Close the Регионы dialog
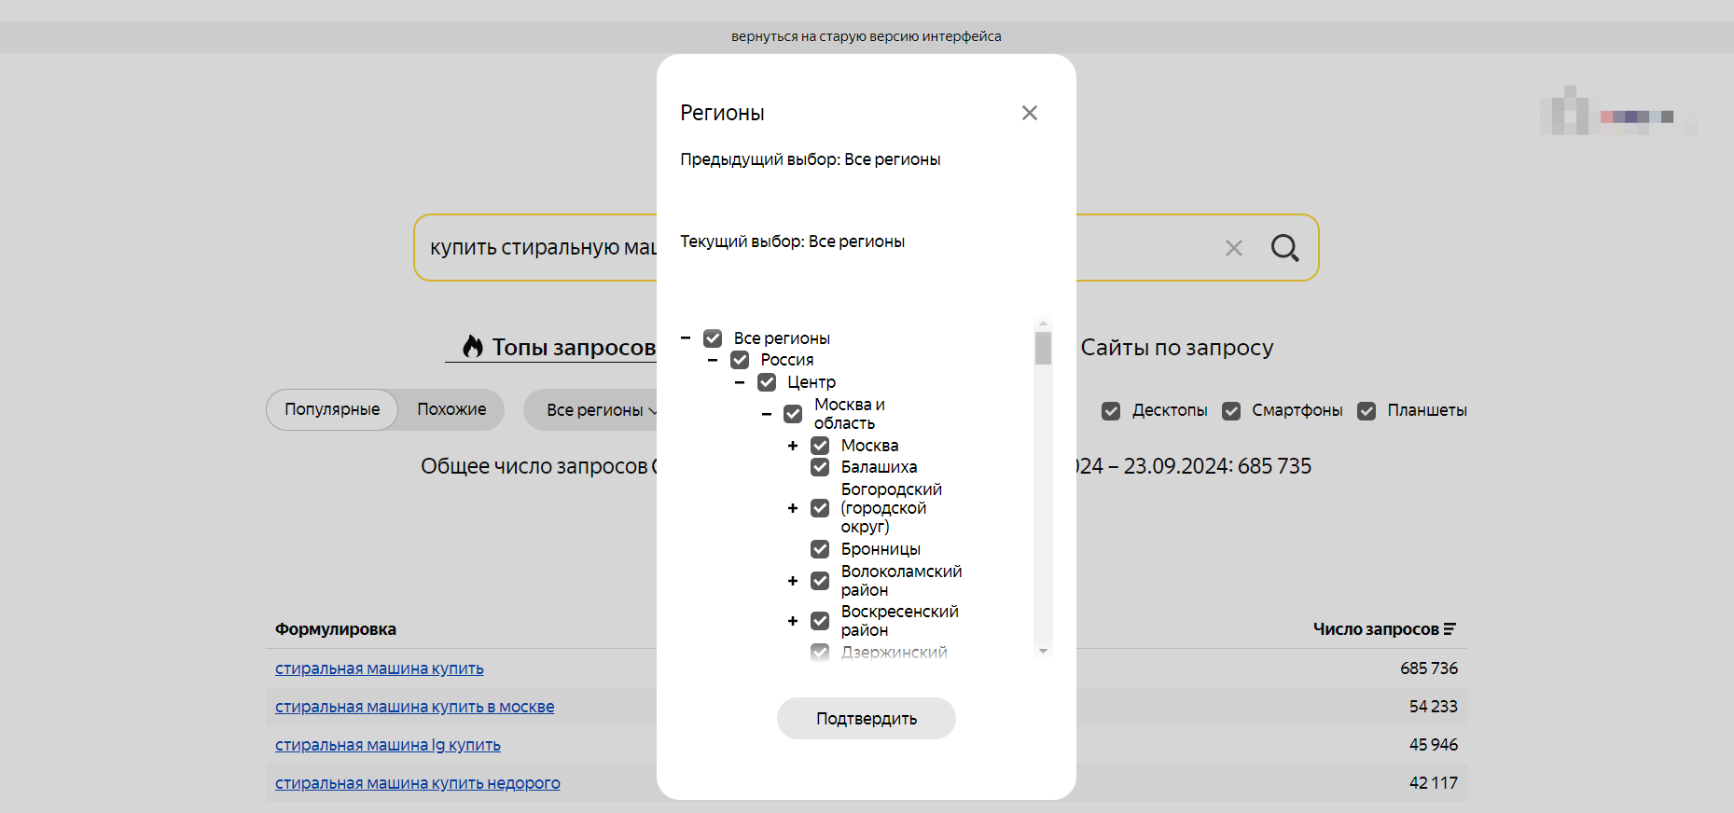This screenshot has height=813, width=1734. (x=1029, y=113)
